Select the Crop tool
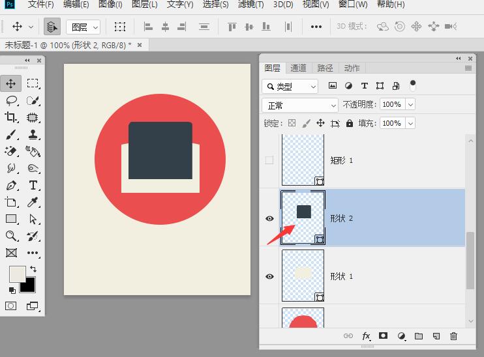484x357 pixels. [11, 117]
